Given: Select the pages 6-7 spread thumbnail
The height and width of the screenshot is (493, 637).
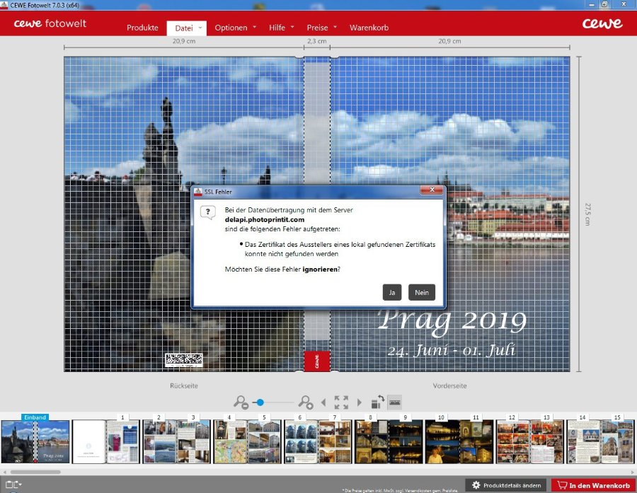Looking at the screenshot, I should coord(318,442).
